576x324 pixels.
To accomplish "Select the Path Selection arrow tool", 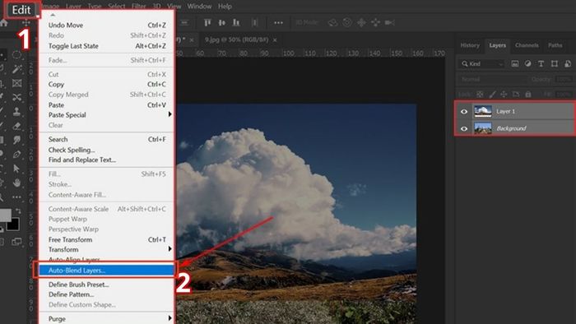I will 16,169.
